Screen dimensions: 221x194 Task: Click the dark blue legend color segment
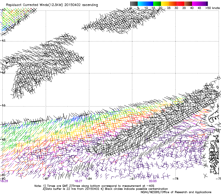pos(149,4)
